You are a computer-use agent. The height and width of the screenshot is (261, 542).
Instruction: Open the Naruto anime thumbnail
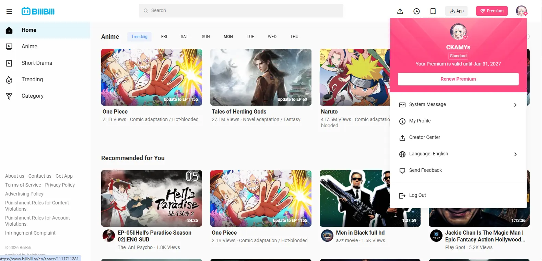(x=355, y=77)
